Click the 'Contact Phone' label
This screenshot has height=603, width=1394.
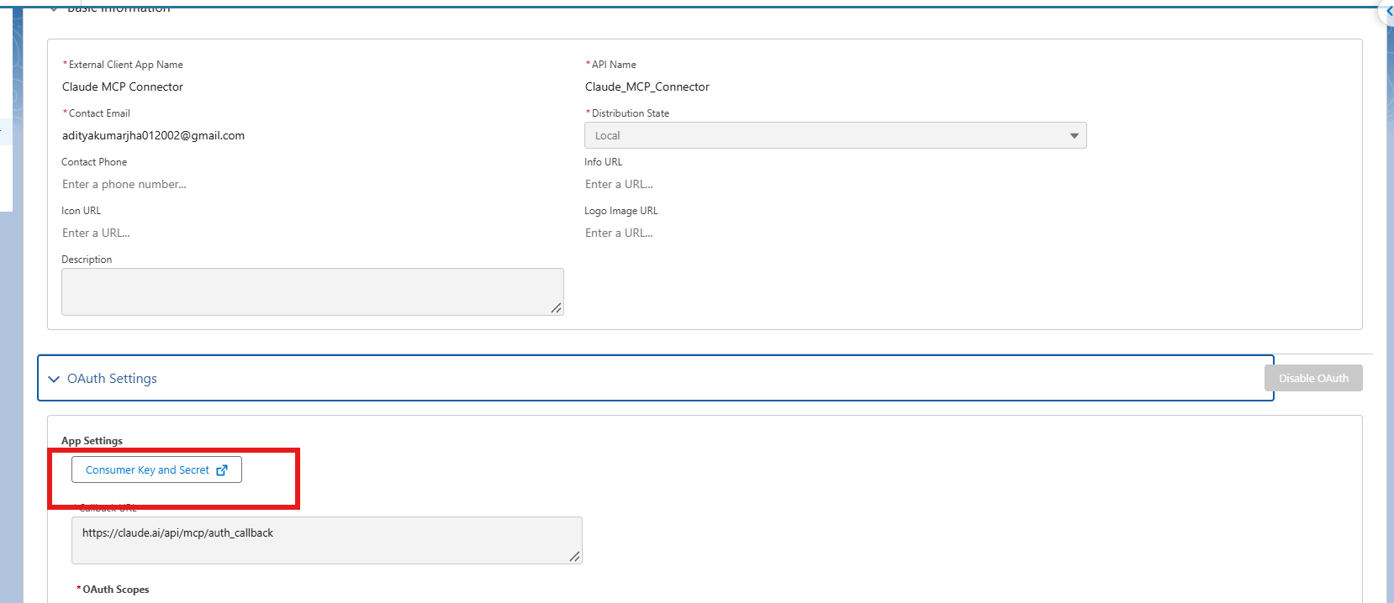coord(94,162)
